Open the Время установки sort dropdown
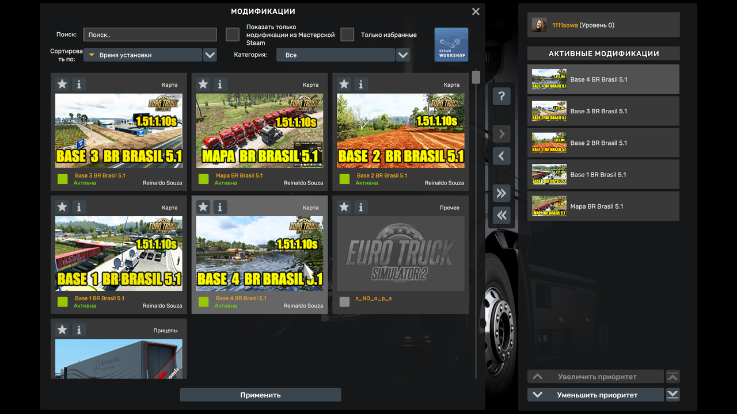737x414 pixels. pos(143,55)
